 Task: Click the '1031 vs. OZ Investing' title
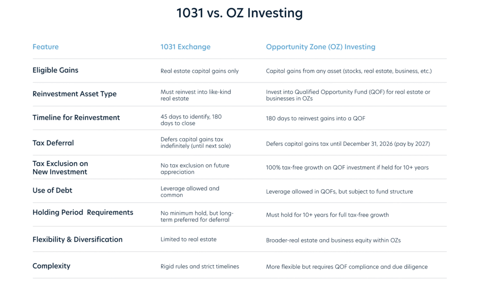pyautogui.click(x=239, y=13)
